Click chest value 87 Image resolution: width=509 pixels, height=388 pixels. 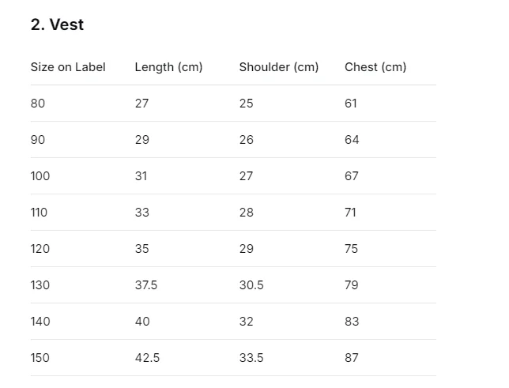point(352,358)
